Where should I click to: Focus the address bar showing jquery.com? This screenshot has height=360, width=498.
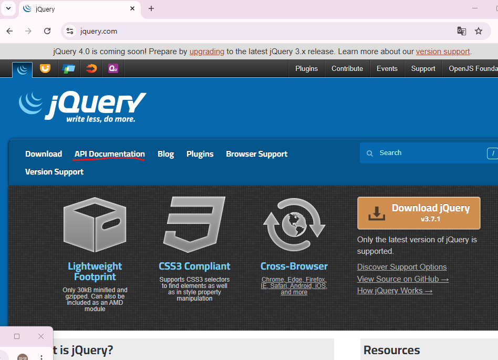point(254,31)
